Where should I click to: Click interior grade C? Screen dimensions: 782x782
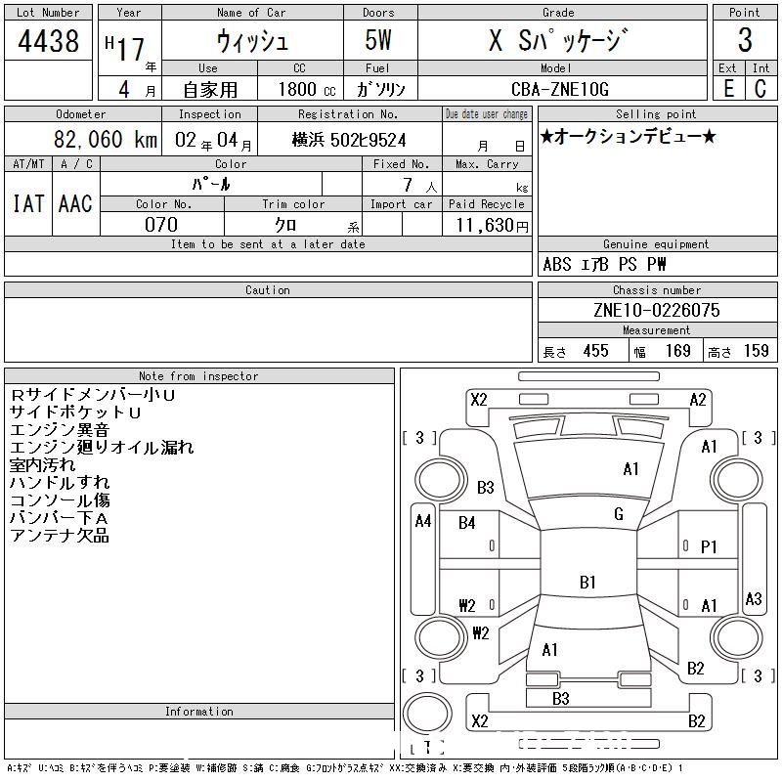(x=760, y=89)
